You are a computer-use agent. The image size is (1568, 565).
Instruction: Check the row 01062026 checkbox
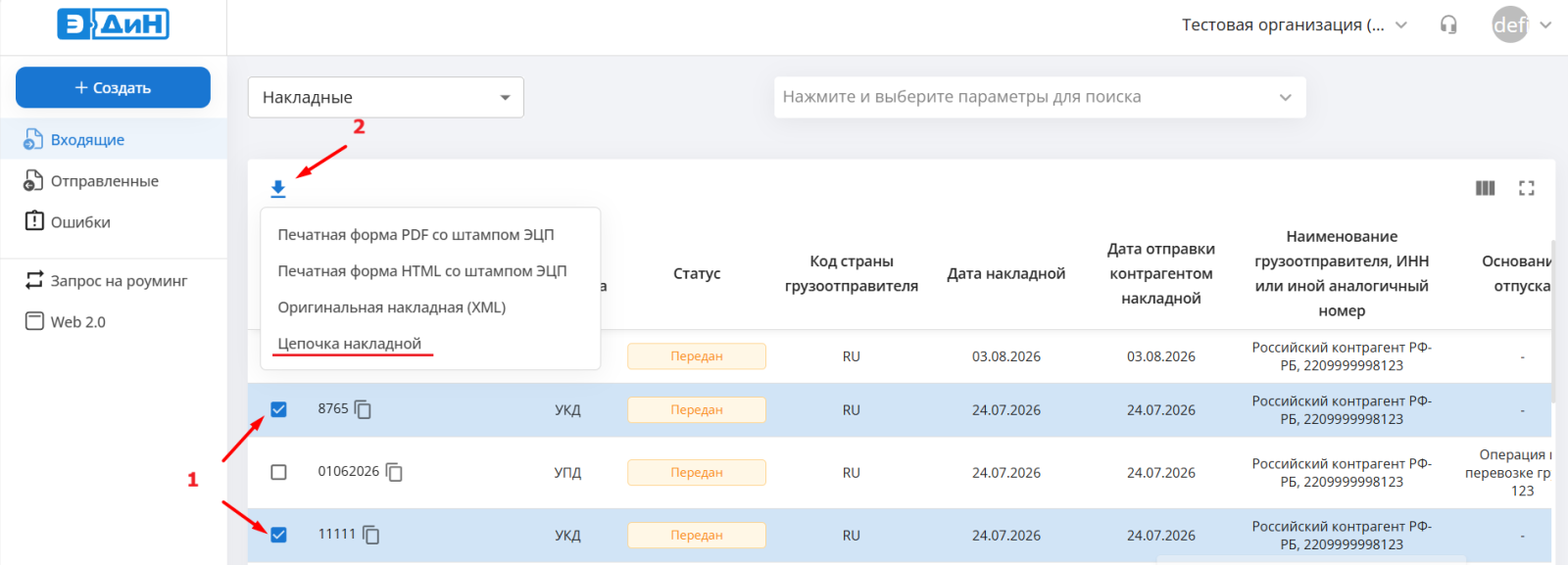[278, 472]
